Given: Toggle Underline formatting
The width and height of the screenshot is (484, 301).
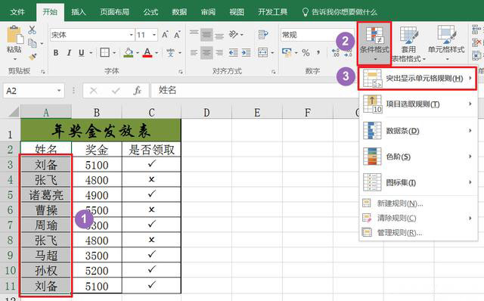Looking at the screenshot, I should coord(81,53).
